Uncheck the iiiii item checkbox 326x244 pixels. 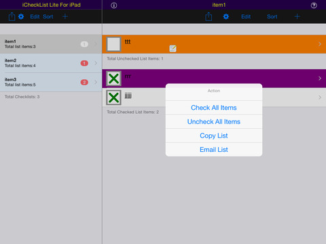click(113, 98)
